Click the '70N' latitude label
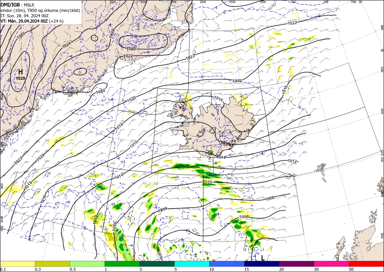This screenshot has height=272, width=384. coord(353,2)
